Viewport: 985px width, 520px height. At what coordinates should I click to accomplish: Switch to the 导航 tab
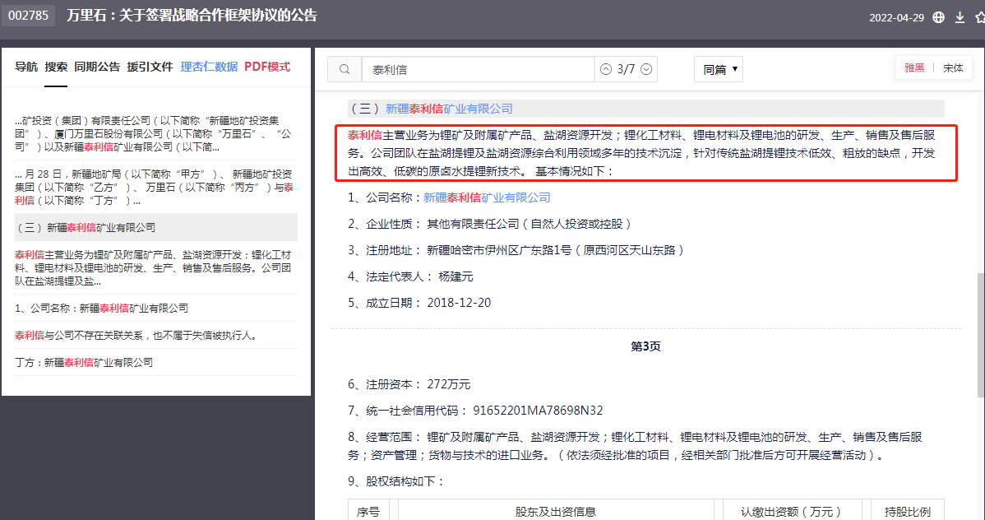coord(26,67)
